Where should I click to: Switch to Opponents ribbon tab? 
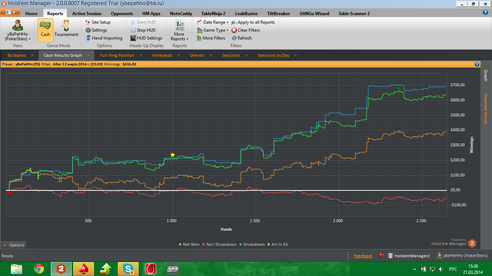click(122, 14)
